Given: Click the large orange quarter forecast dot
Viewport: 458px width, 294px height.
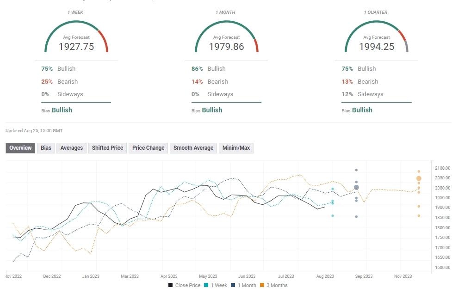Looking at the screenshot, I should [x=419, y=178].
